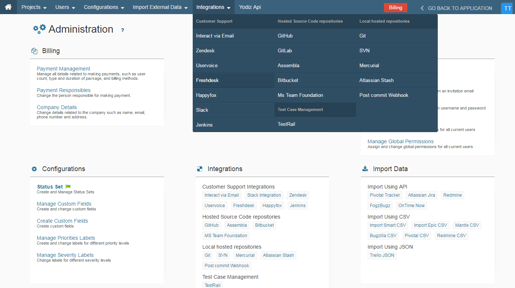515x288 pixels.
Task: Click the Billing section icon
Action: [x=34, y=51]
